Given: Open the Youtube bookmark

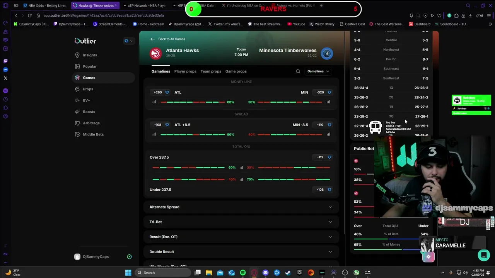Looking at the screenshot, I should pyautogui.click(x=296, y=24).
